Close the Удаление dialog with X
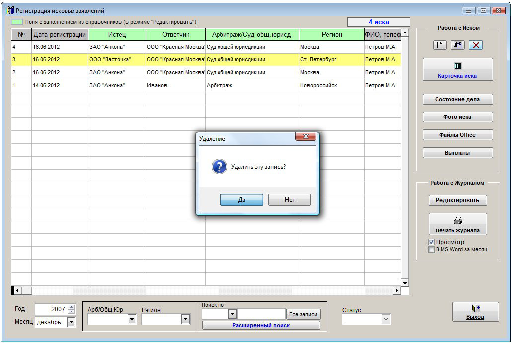This screenshot has width=511, height=343. click(x=306, y=137)
